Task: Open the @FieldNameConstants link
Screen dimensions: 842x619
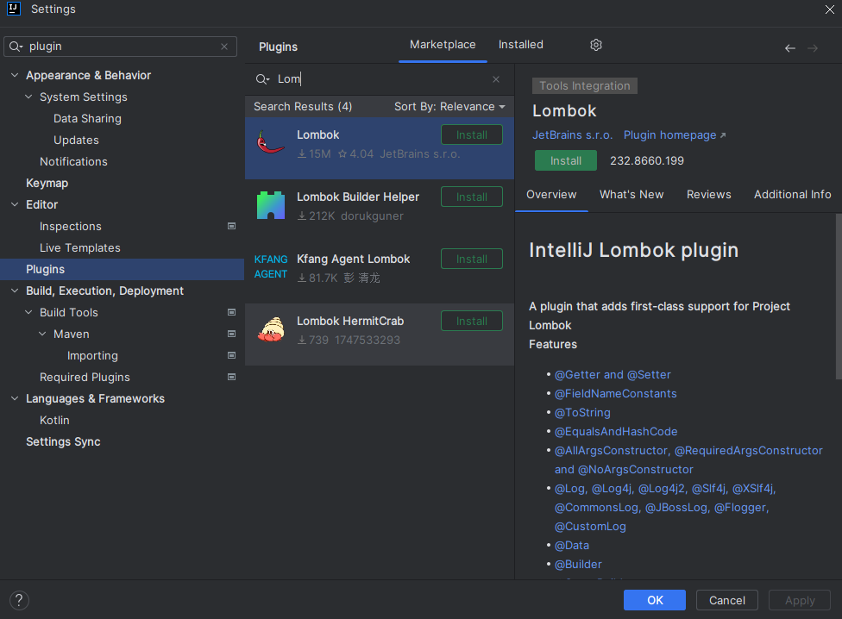Action: tap(615, 394)
